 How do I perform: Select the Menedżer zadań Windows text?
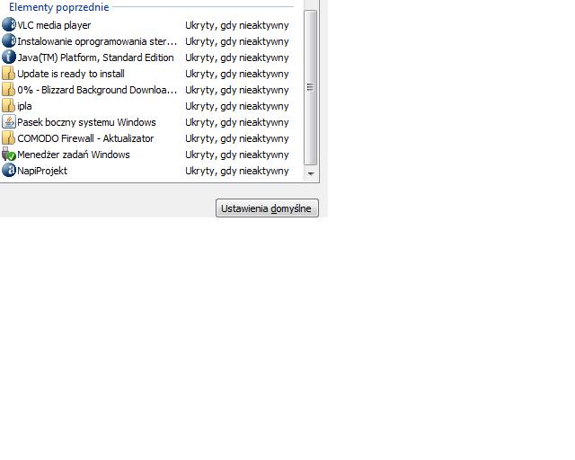coord(74,155)
